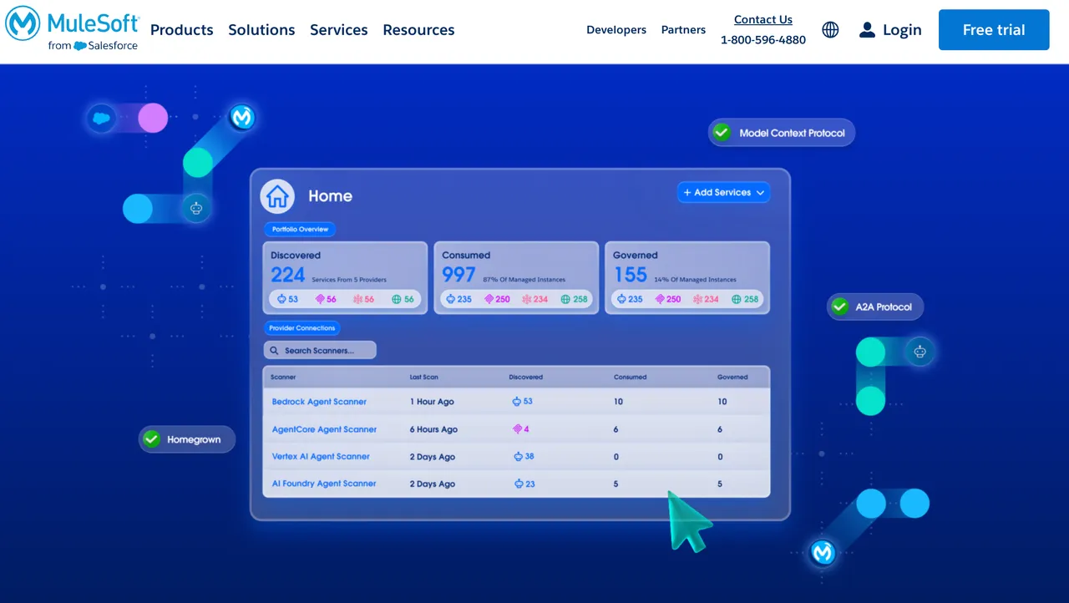Open the Products menu
Screen dimensions: 1069x603
pos(182,30)
